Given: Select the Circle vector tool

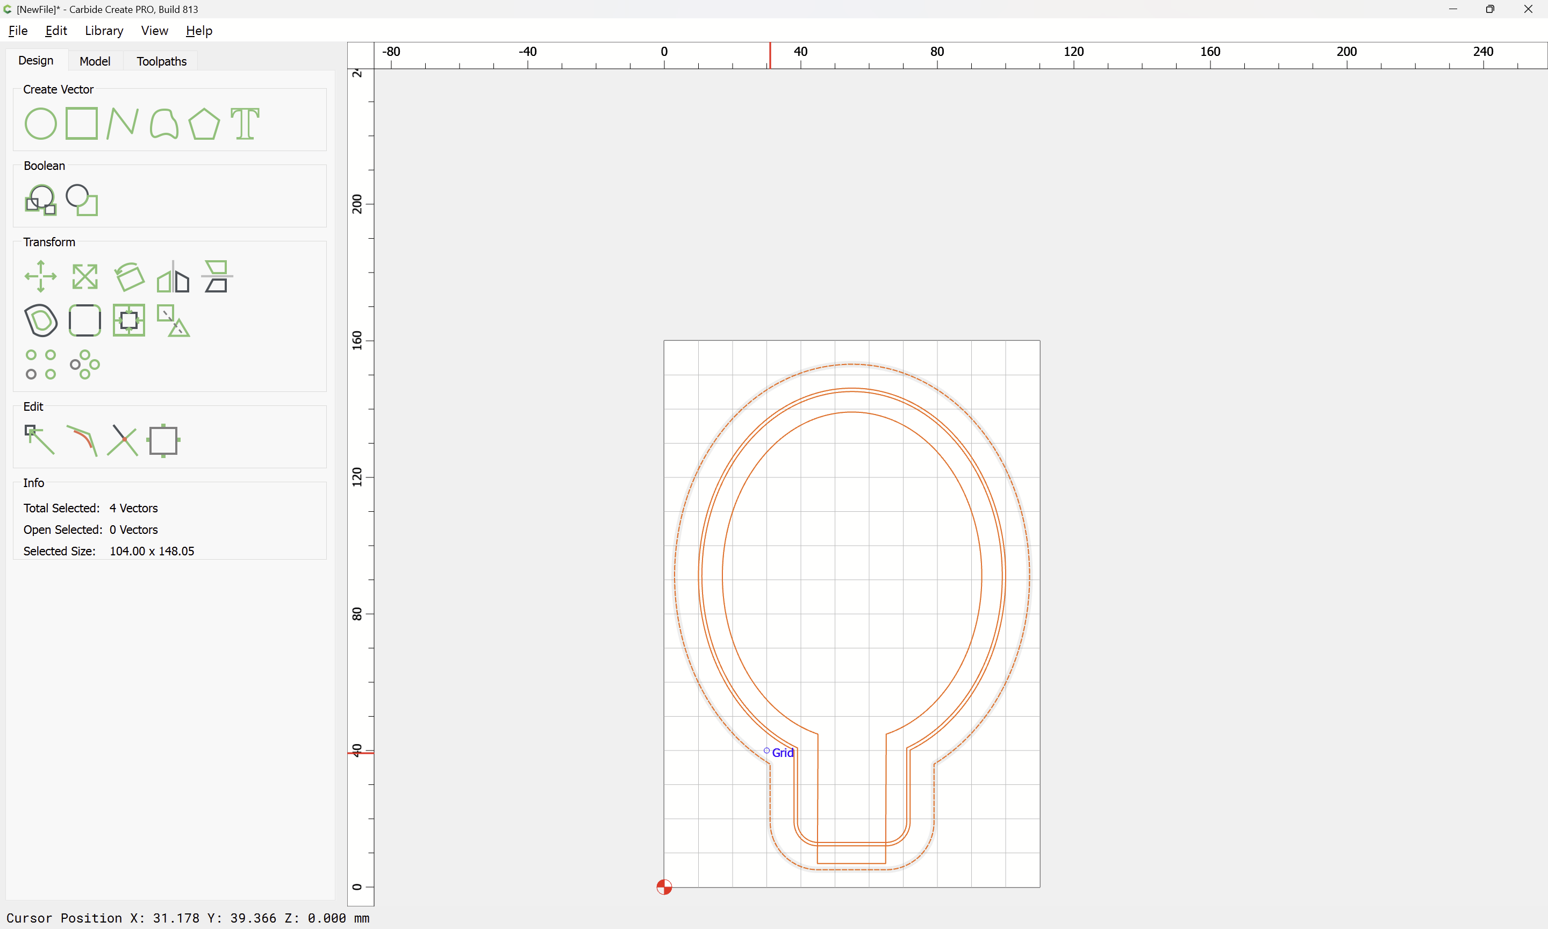Looking at the screenshot, I should [x=41, y=123].
